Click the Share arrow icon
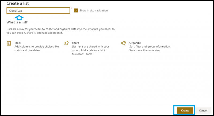This screenshot has height=116, width=214. 66,43
